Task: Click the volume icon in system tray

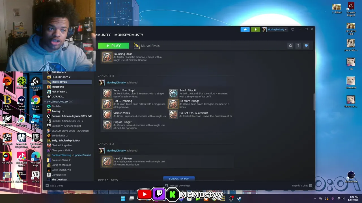Action: tap(343, 198)
